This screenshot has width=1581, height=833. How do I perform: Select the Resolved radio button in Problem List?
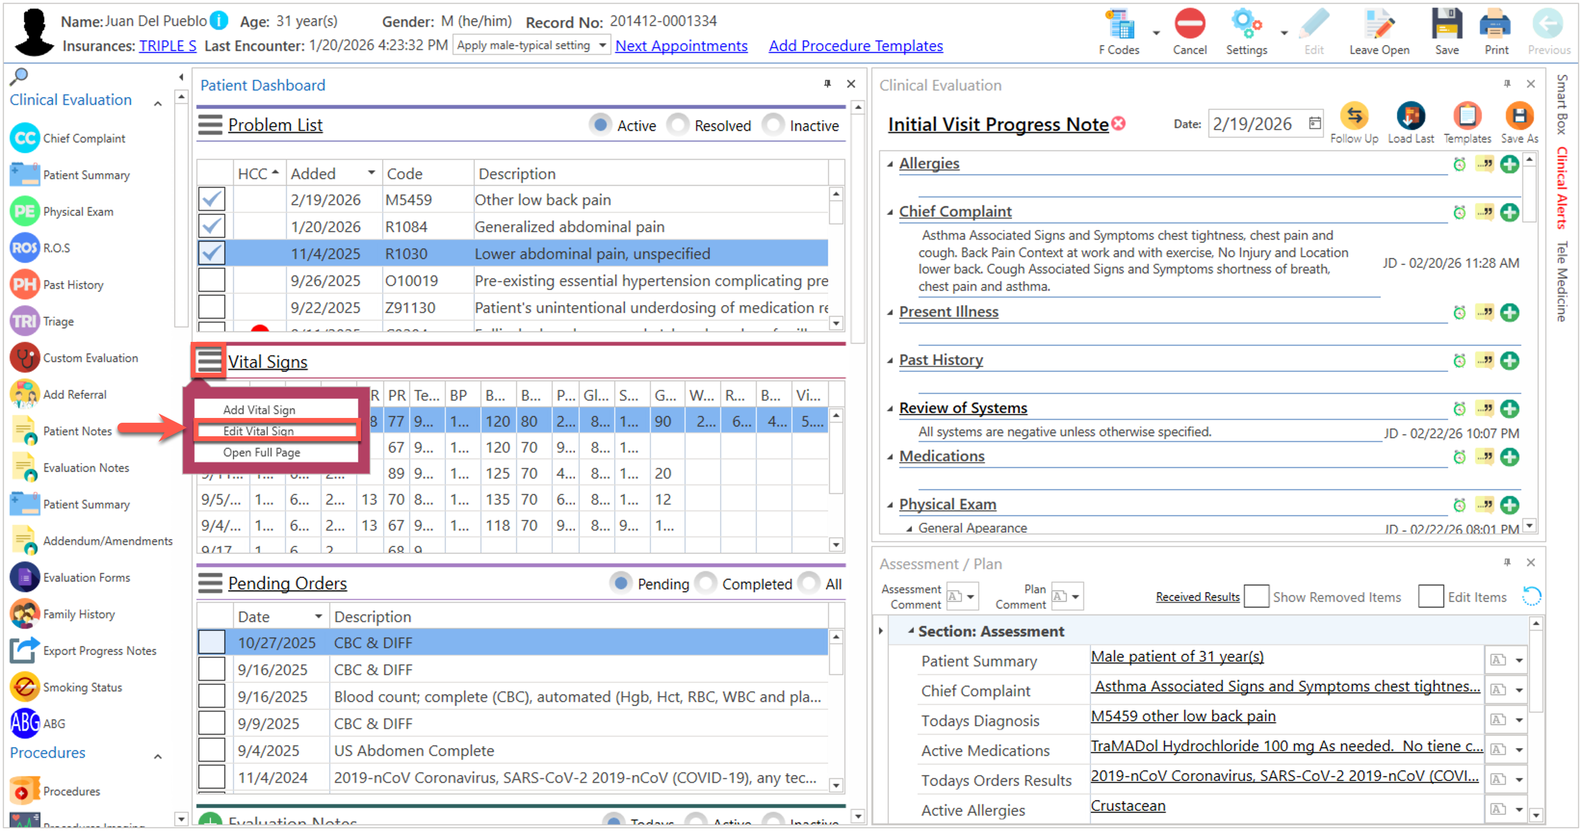[678, 125]
